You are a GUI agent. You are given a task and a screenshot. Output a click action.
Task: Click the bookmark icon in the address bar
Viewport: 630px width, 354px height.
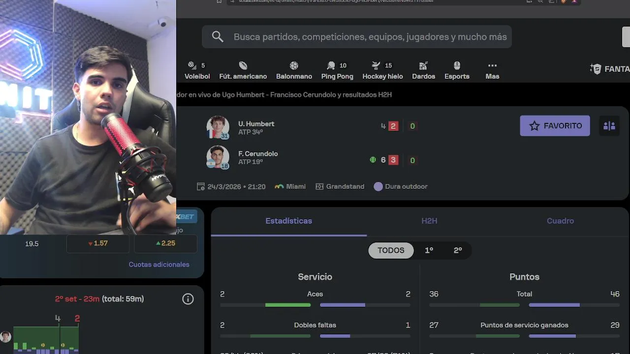[219, 1]
